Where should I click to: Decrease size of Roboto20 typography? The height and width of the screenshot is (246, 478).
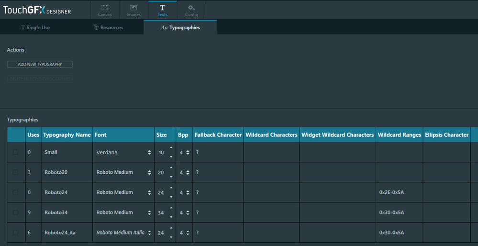click(x=171, y=177)
